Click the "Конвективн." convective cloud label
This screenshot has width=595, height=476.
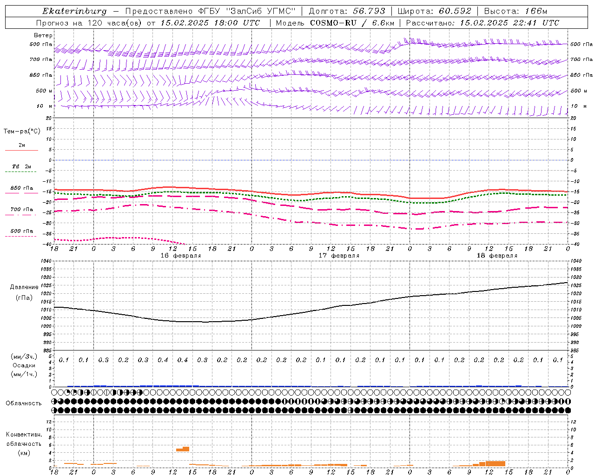24,435
